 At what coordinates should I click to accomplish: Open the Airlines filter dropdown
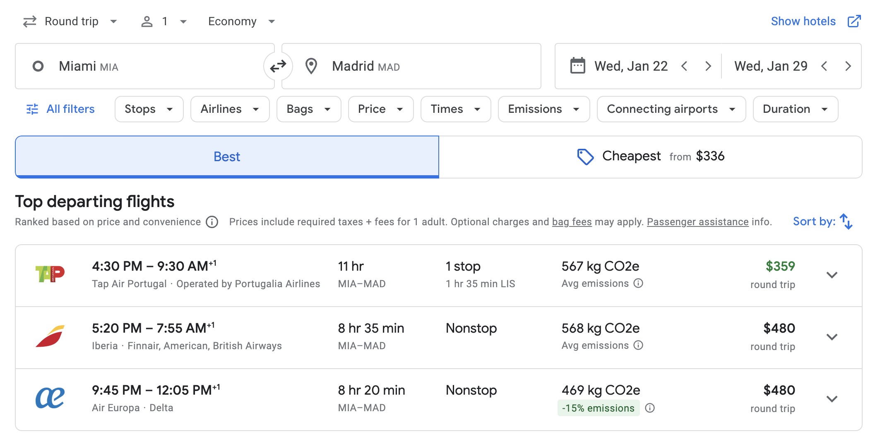point(230,109)
